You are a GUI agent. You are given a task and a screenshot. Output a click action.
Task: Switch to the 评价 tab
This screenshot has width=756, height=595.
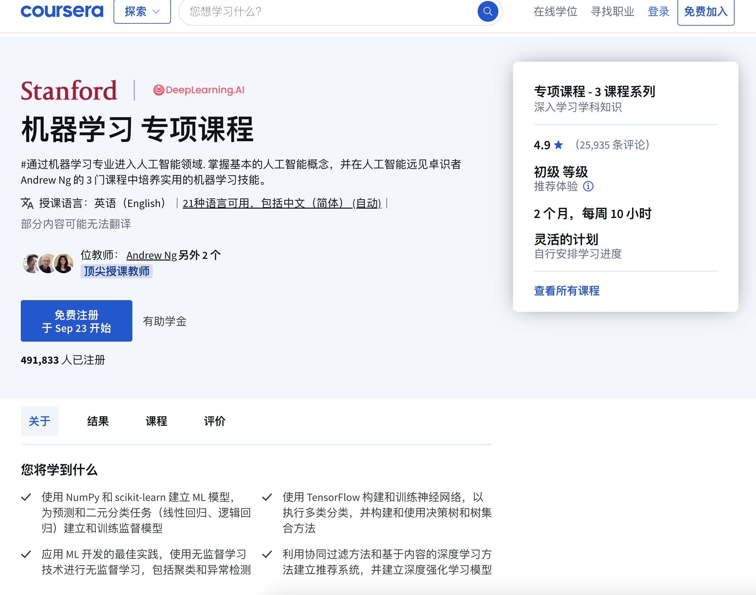(214, 421)
